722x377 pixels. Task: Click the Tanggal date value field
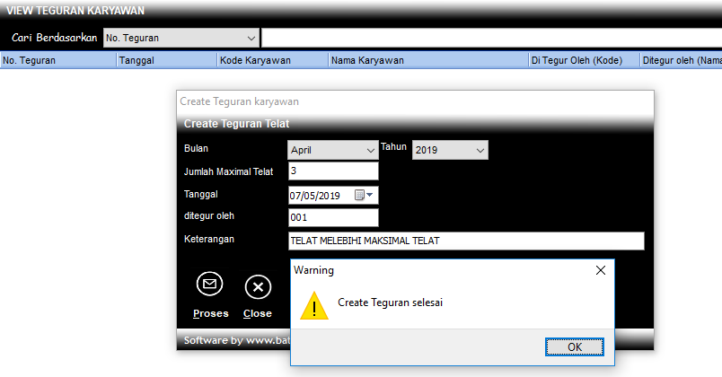coord(320,195)
